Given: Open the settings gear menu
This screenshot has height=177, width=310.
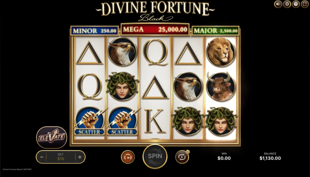Looking at the screenshot, I should (x=287, y=4).
